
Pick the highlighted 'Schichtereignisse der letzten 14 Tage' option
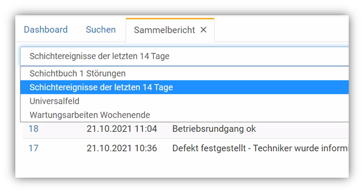pyautogui.click(x=101, y=88)
